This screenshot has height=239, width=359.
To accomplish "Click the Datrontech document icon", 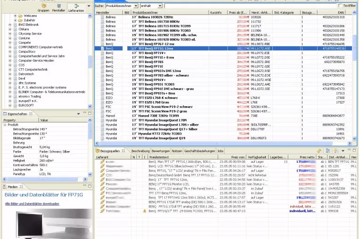I will [x=16, y=74].
